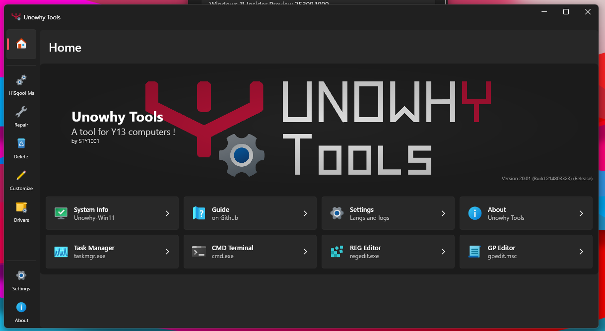
Task: Click the 'on Github' subtitle text
Action: pos(225,218)
